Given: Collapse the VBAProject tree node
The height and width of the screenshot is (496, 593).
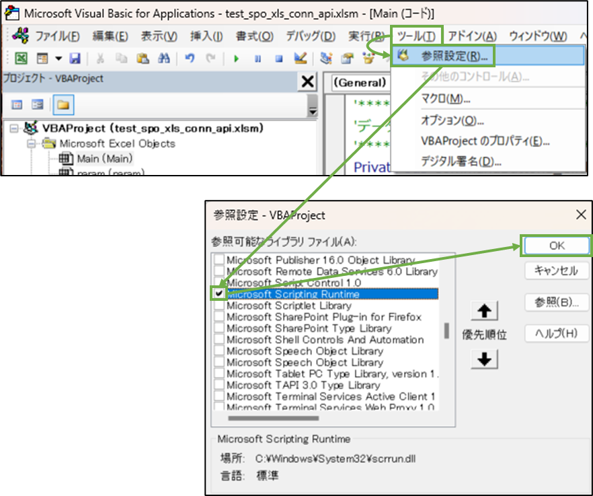Looking at the screenshot, I should [14, 129].
